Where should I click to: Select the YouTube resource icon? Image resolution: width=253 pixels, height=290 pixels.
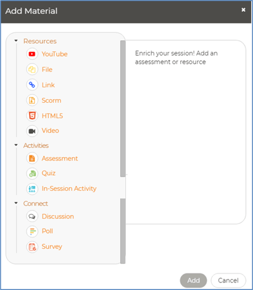click(x=32, y=54)
